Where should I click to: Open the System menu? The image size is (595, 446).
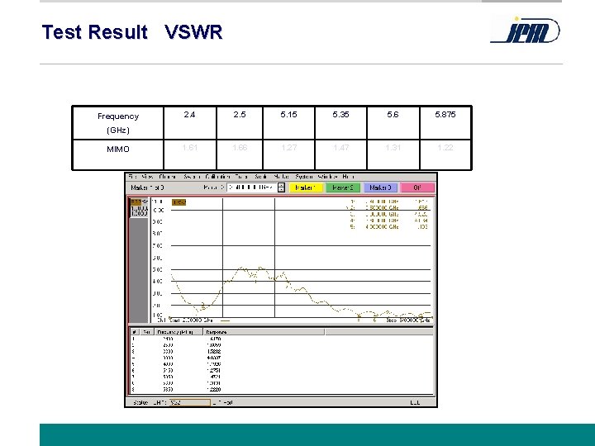304,177
